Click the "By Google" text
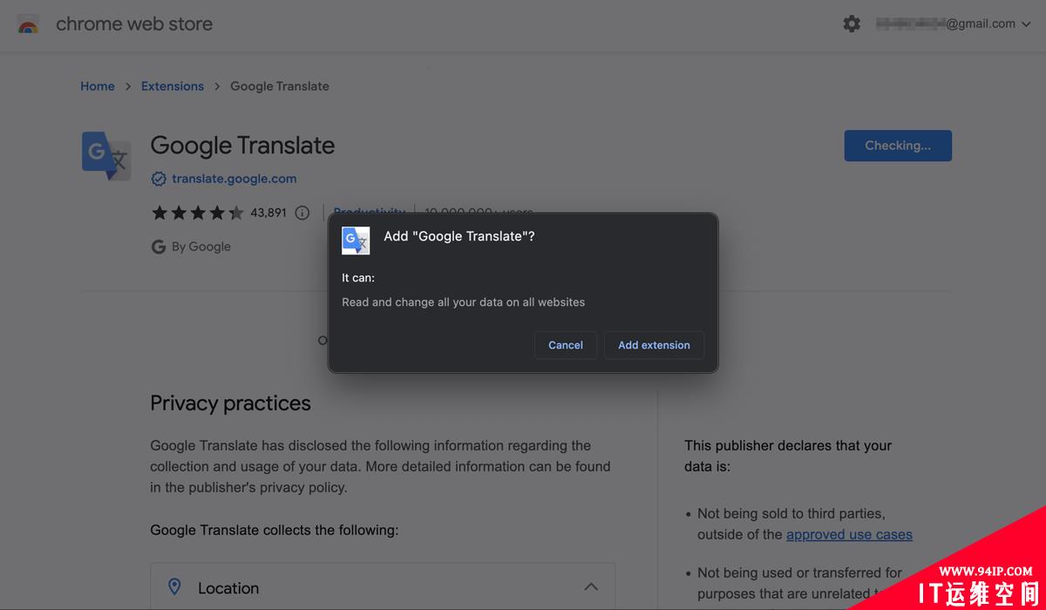This screenshot has width=1046, height=610. click(x=201, y=247)
